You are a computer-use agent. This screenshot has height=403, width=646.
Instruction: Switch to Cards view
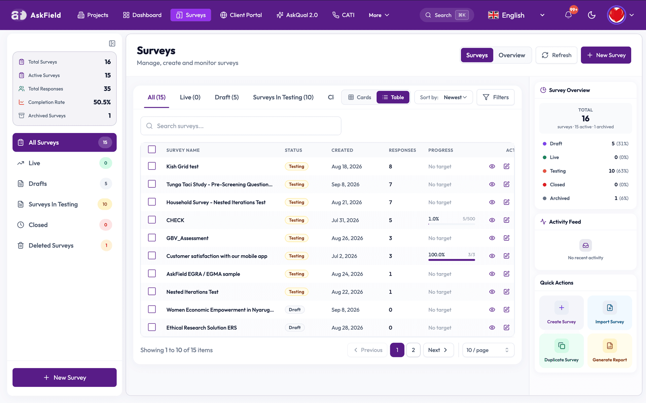point(359,97)
